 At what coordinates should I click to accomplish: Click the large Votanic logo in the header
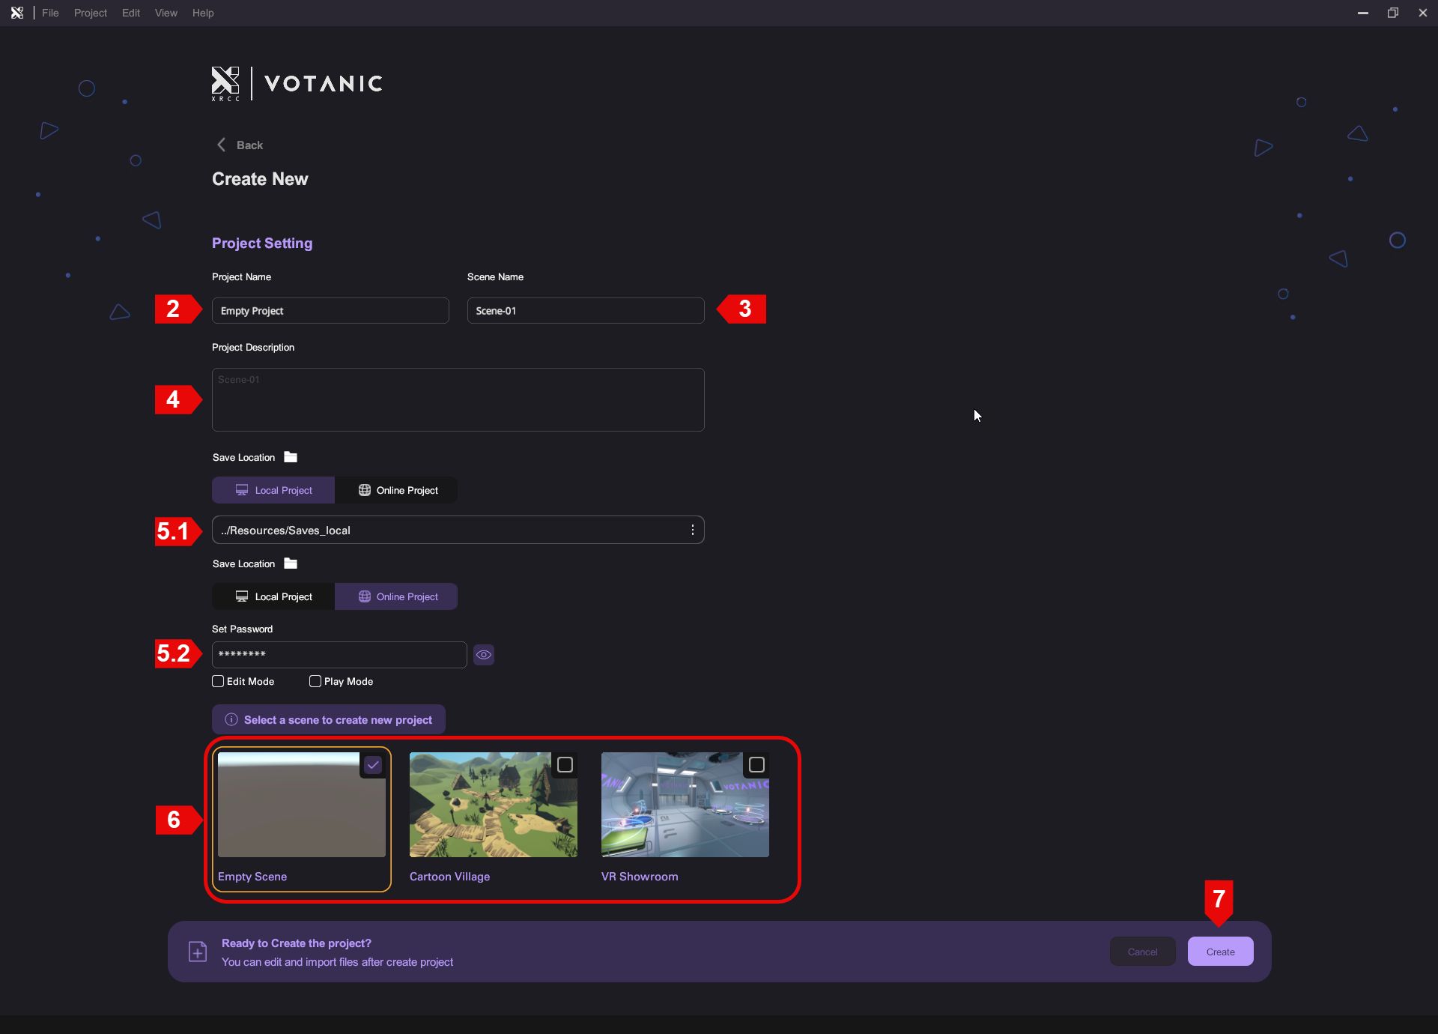coord(297,83)
